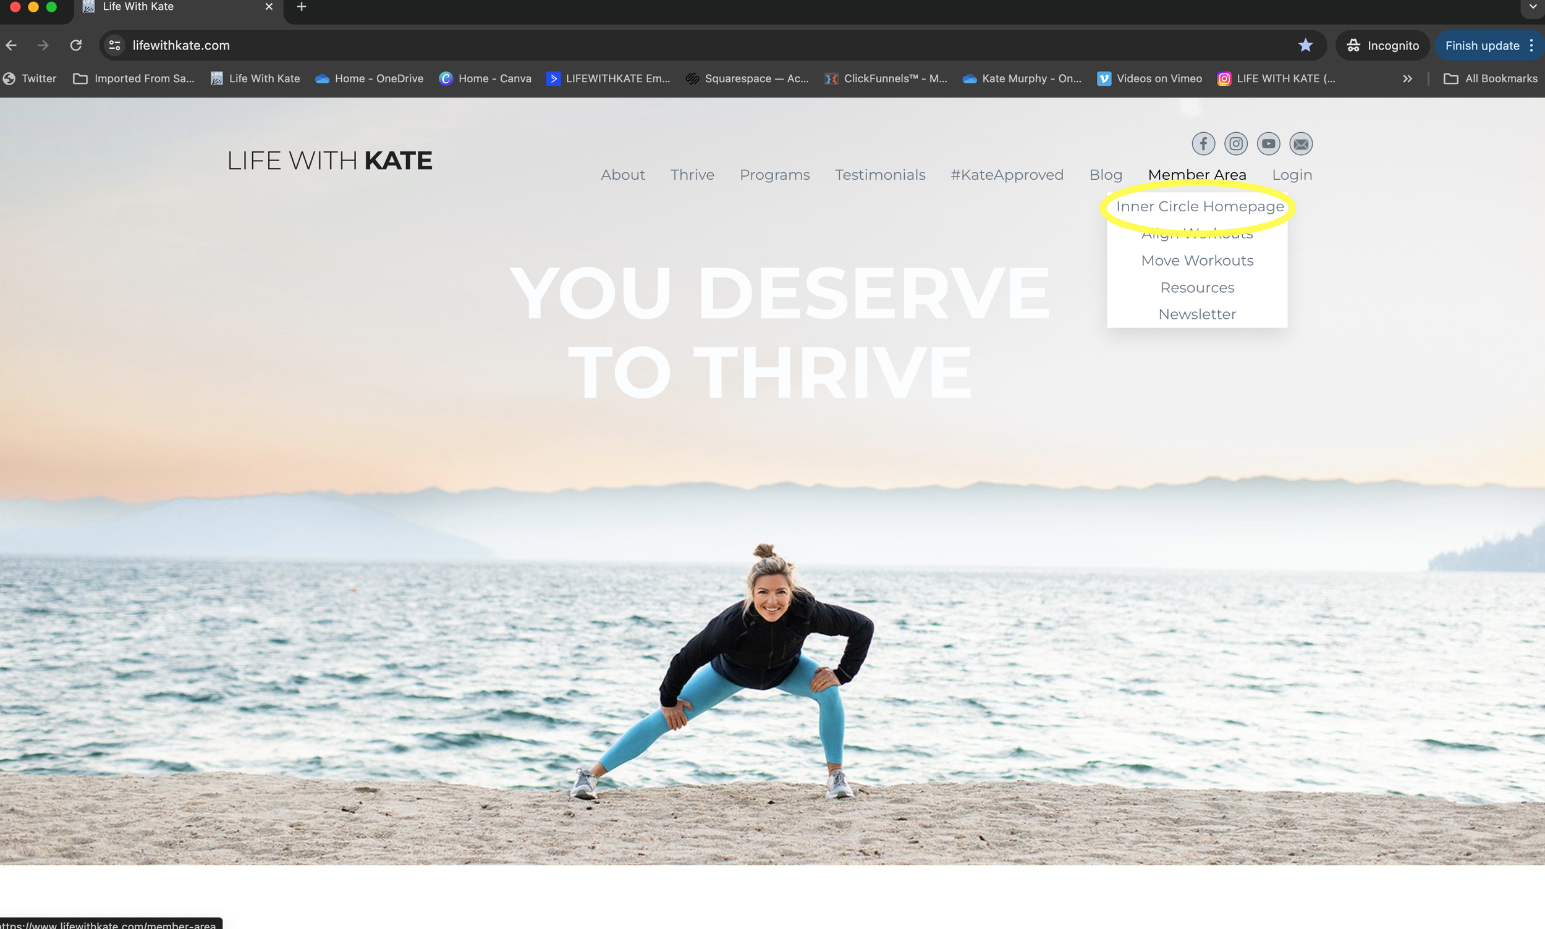The height and width of the screenshot is (929, 1545).
Task: Choose Move Workouts from dropdown
Action: pyautogui.click(x=1197, y=261)
